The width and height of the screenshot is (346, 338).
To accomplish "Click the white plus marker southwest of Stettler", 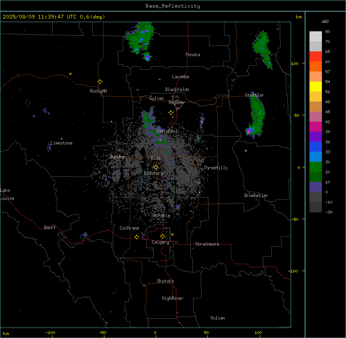I will pyautogui.click(x=246, y=151).
